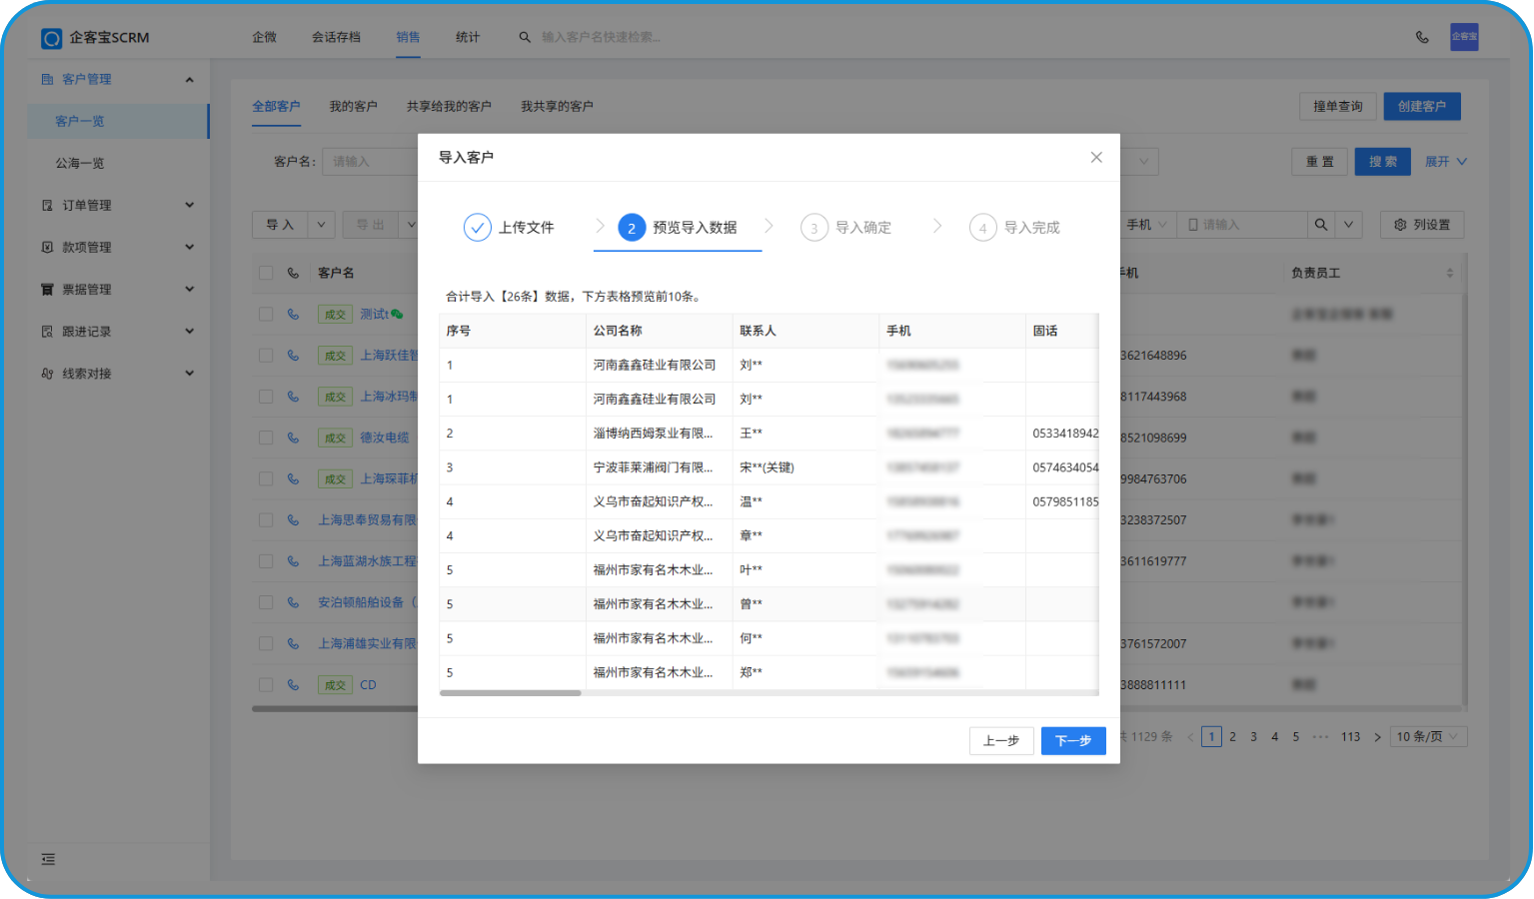
Task: Tick the select-all checkbox in table header
Action: [x=266, y=273]
